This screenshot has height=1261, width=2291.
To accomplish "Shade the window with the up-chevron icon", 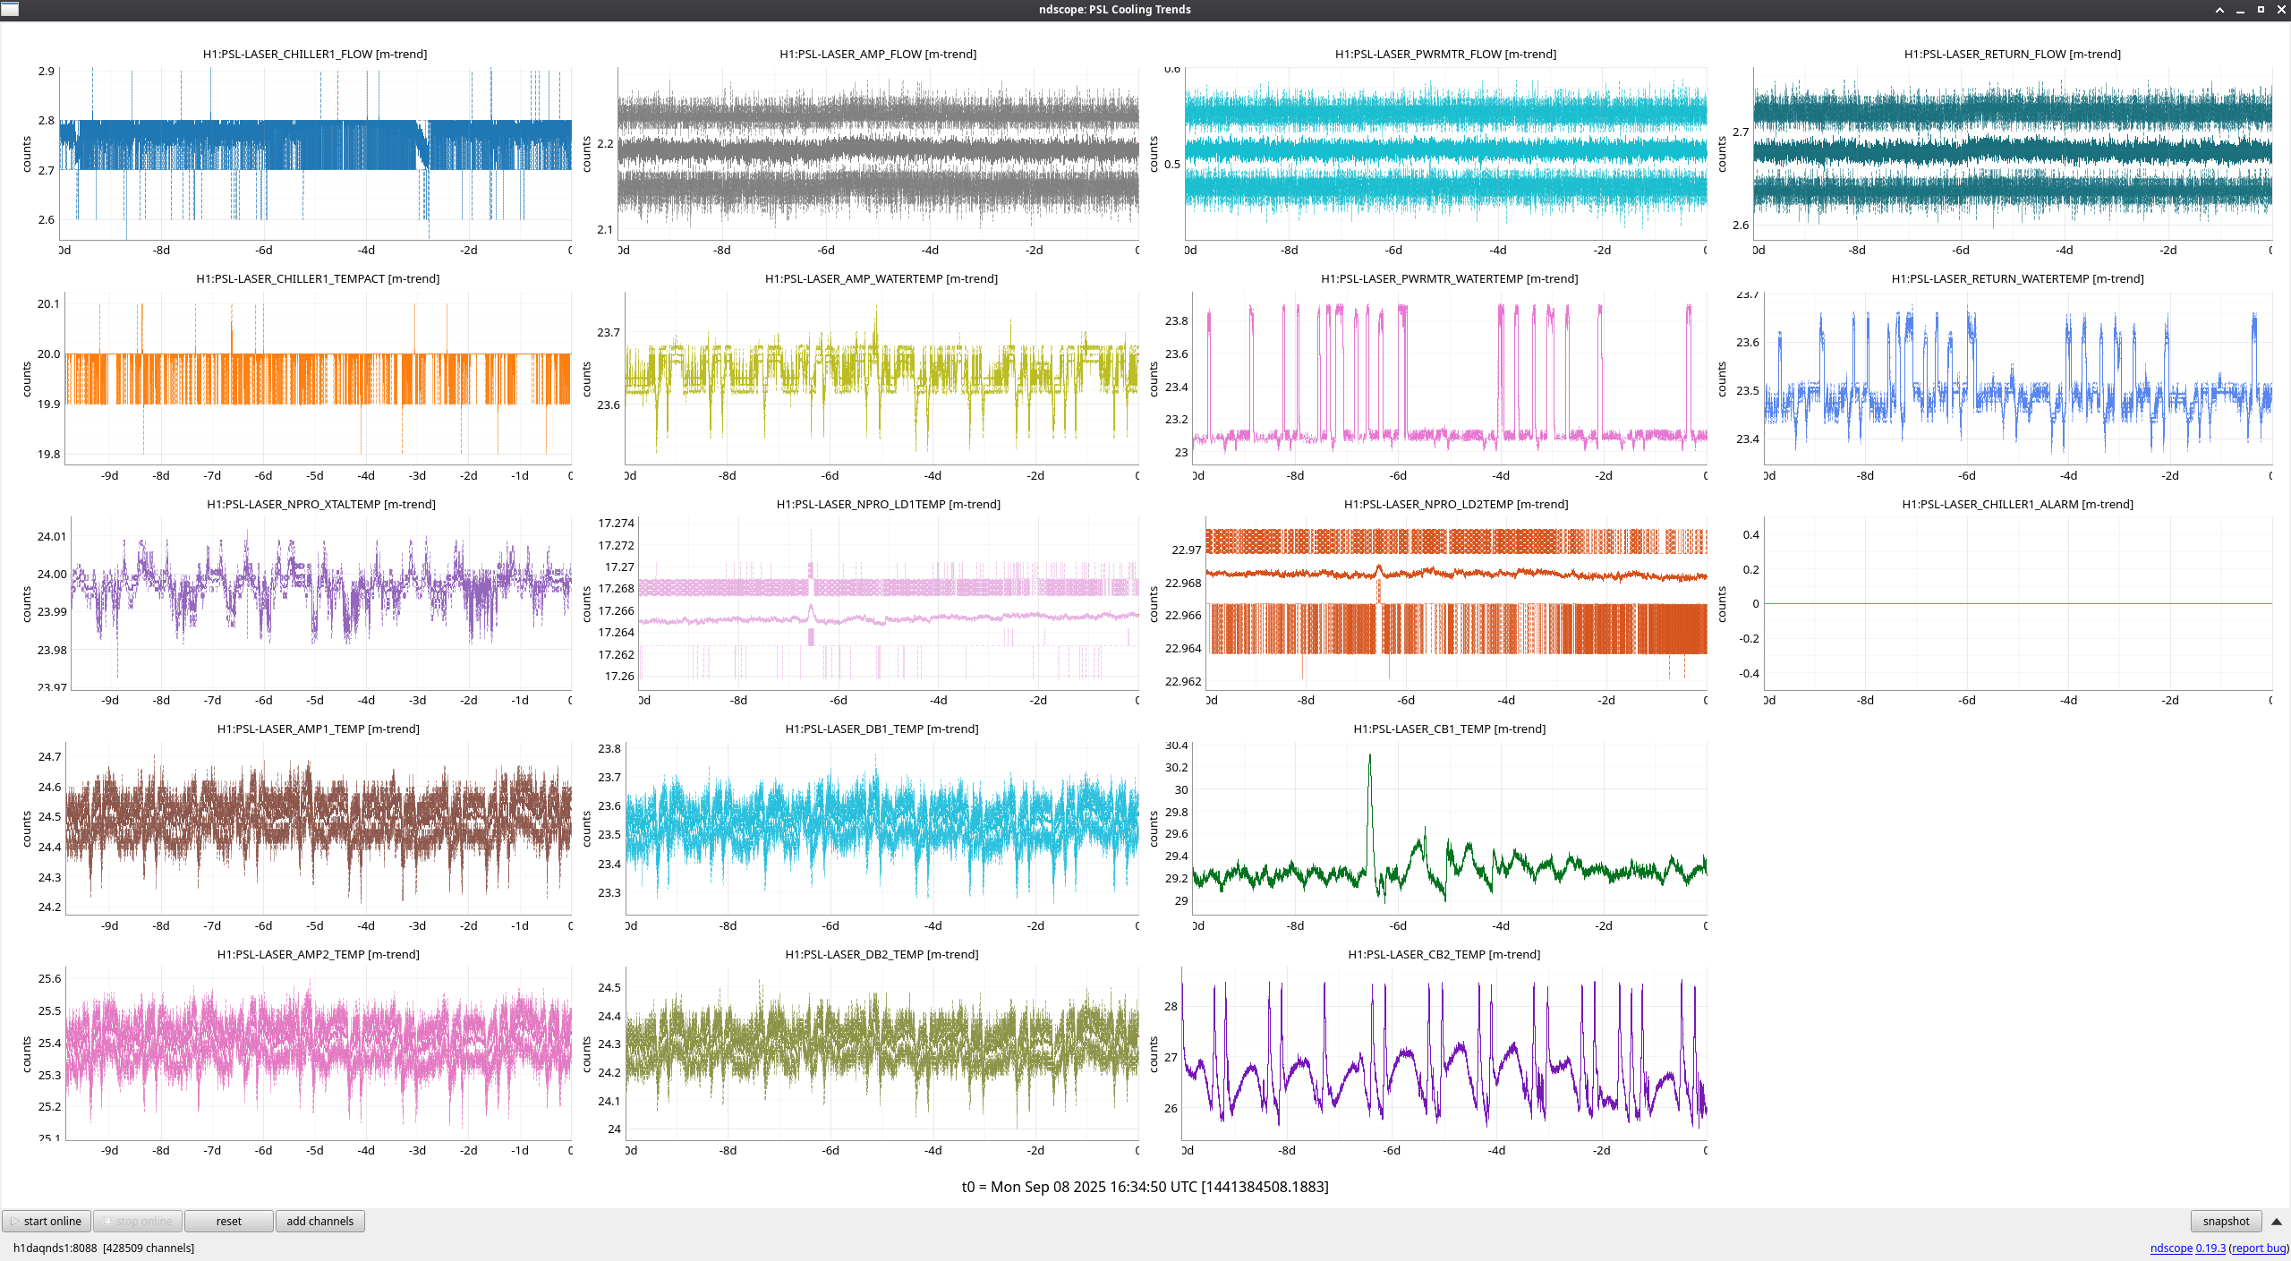I will coord(2219,10).
